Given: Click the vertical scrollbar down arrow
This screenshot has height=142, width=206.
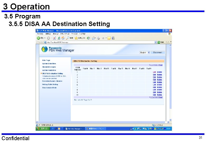Looking at the screenshot, I should tap(170, 120).
